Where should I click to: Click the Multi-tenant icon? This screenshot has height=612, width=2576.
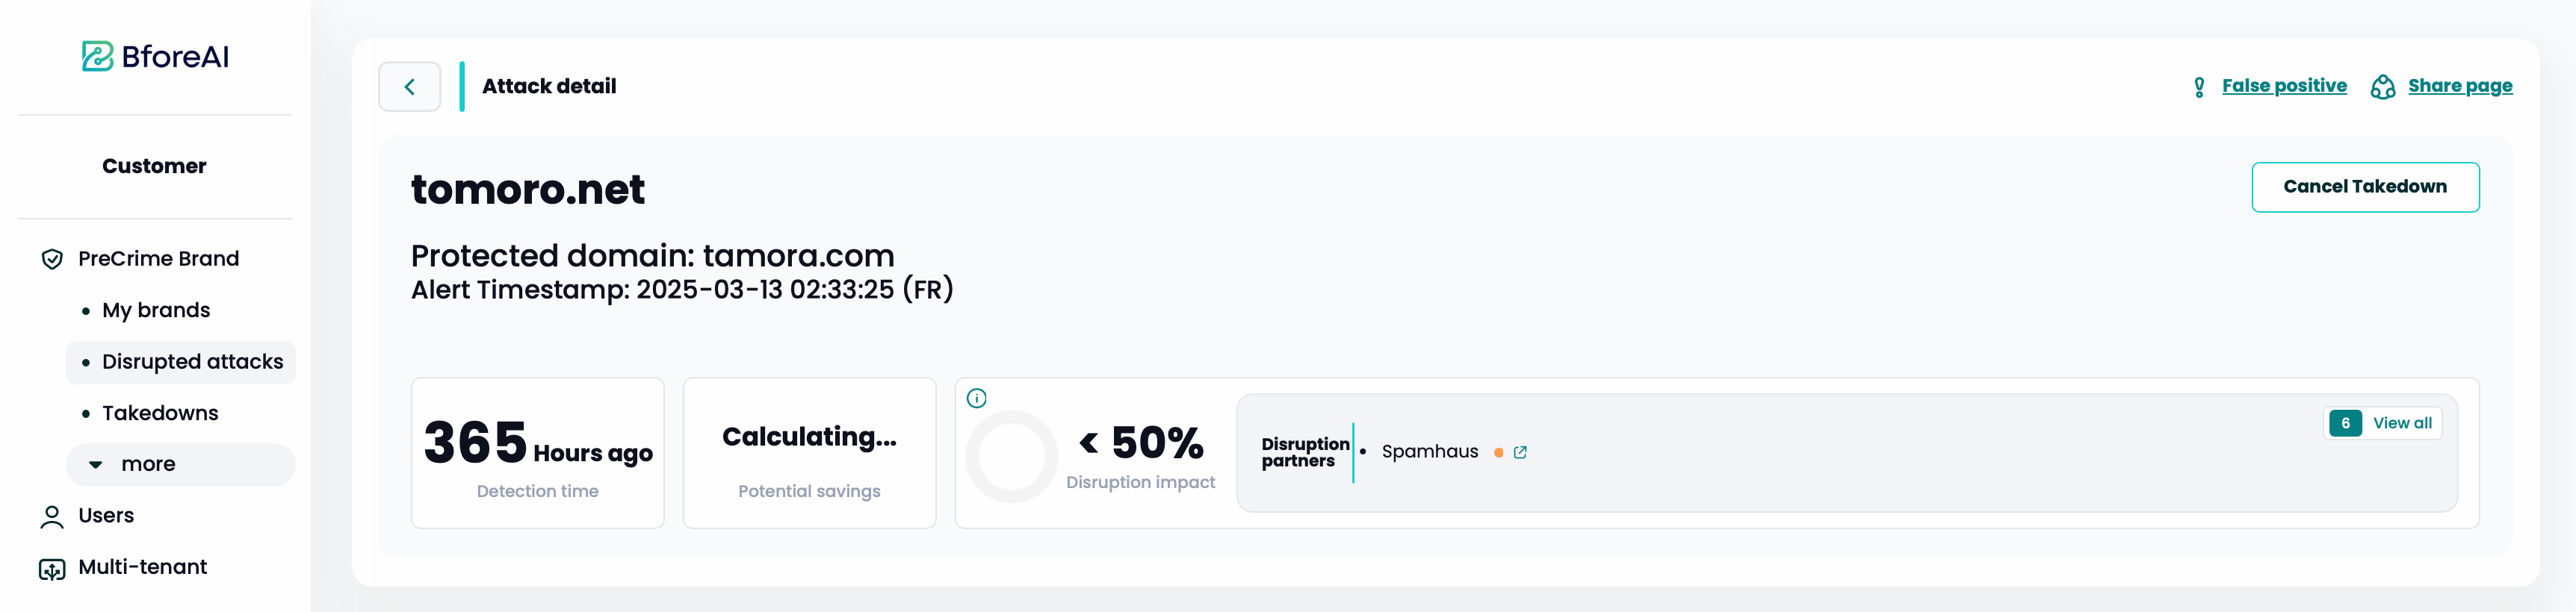tap(52, 568)
